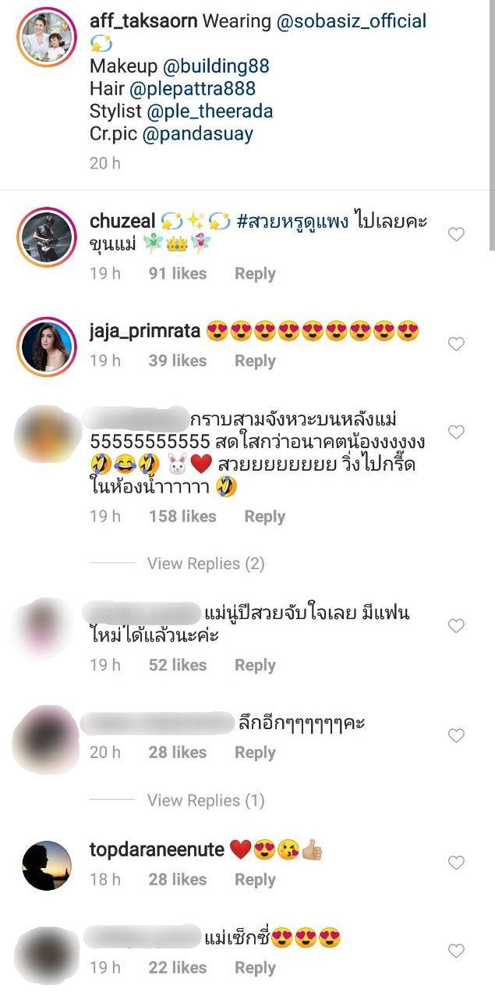Screen dimensions: 495x1000
Task: Tap the heart beside the 52-likes comment
Action: pos(456,625)
